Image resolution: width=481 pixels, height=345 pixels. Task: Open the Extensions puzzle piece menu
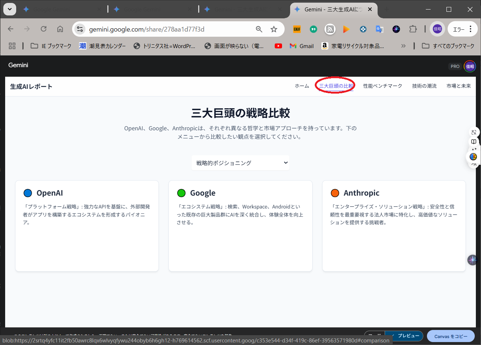pos(413,29)
